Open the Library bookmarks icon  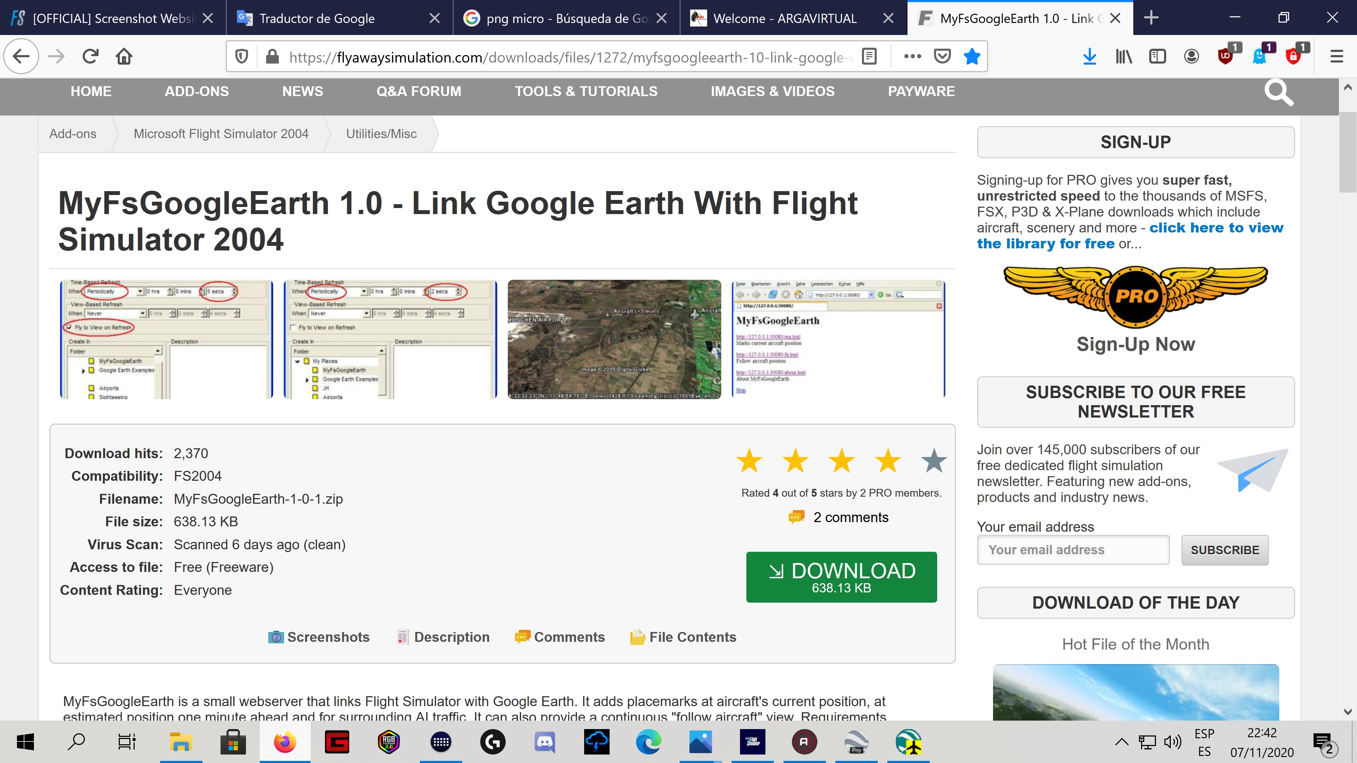click(x=1123, y=57)
